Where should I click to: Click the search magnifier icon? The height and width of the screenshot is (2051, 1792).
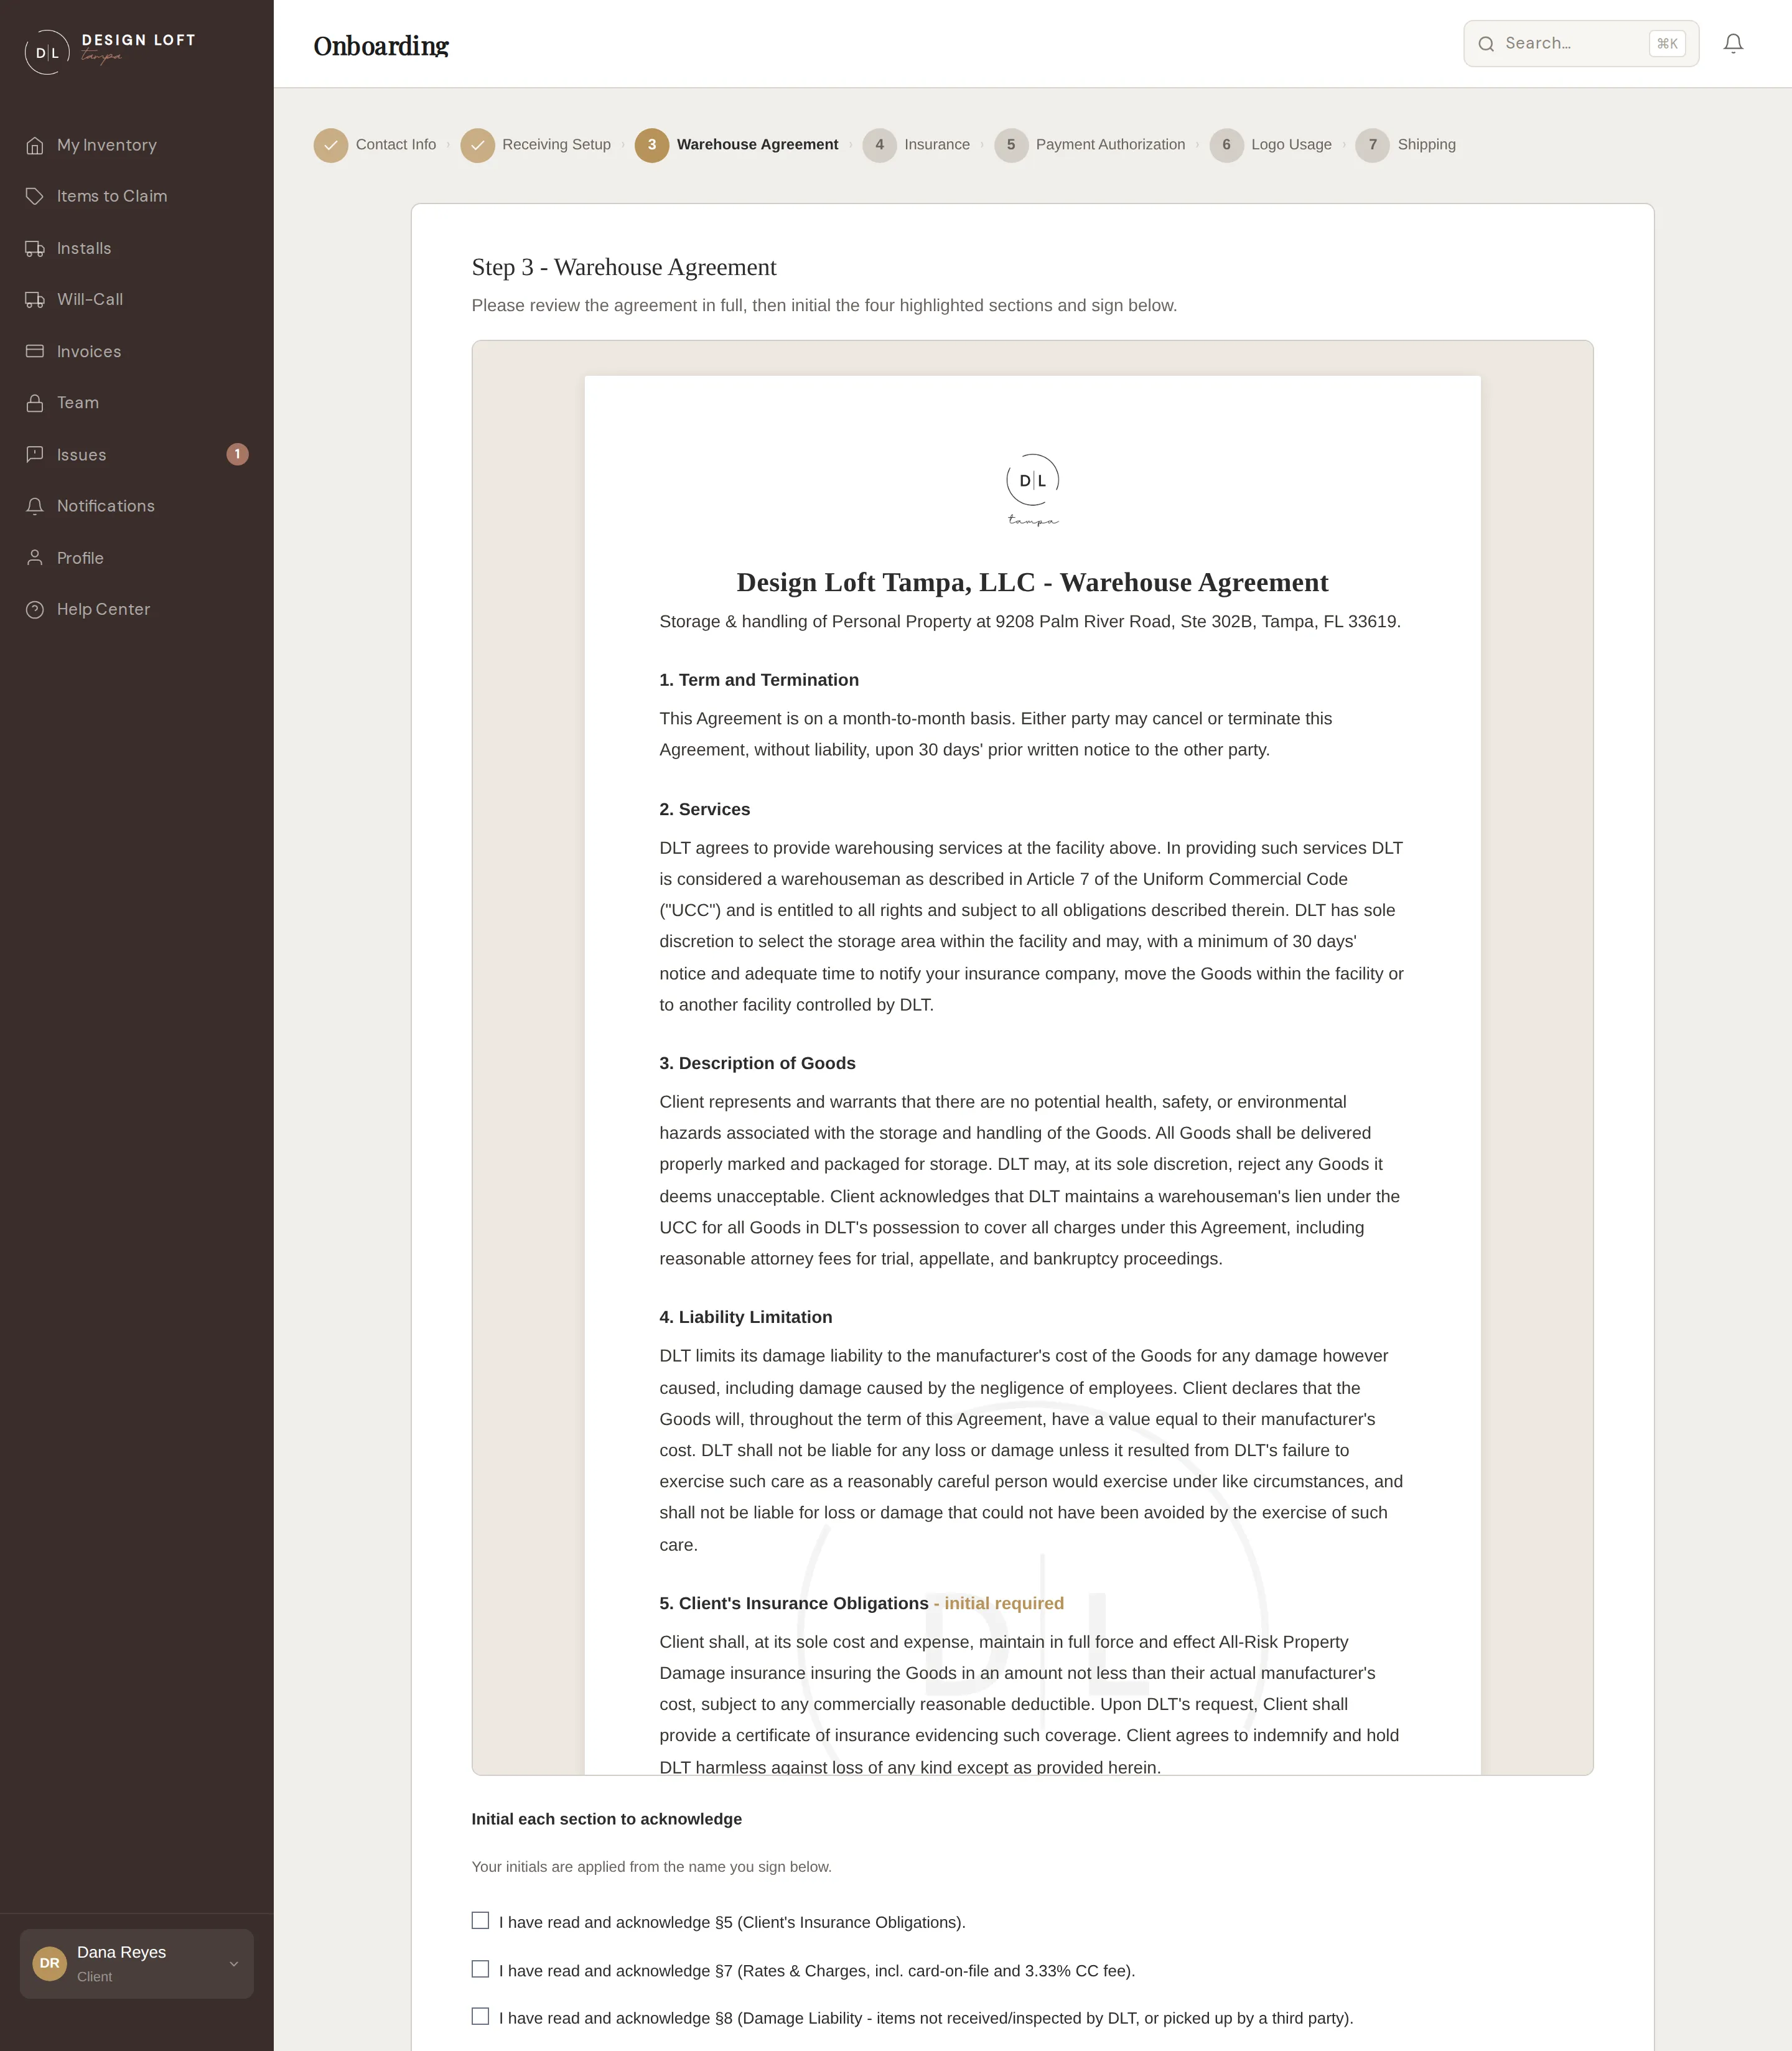(x=1486, y=44)
